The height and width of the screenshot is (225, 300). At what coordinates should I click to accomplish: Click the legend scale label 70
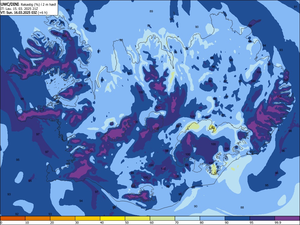click(177, 223)
